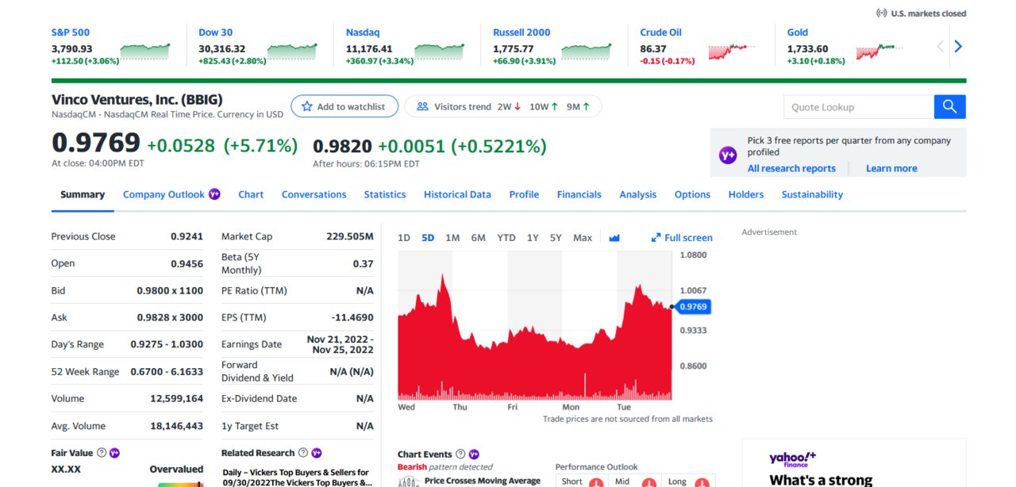
Task: Click the S&P 500 mini sparkline chart
Action: point(145,52)
